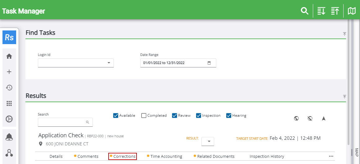Go to Home in the sidebar
360x164 pixels.
[9, 56]
